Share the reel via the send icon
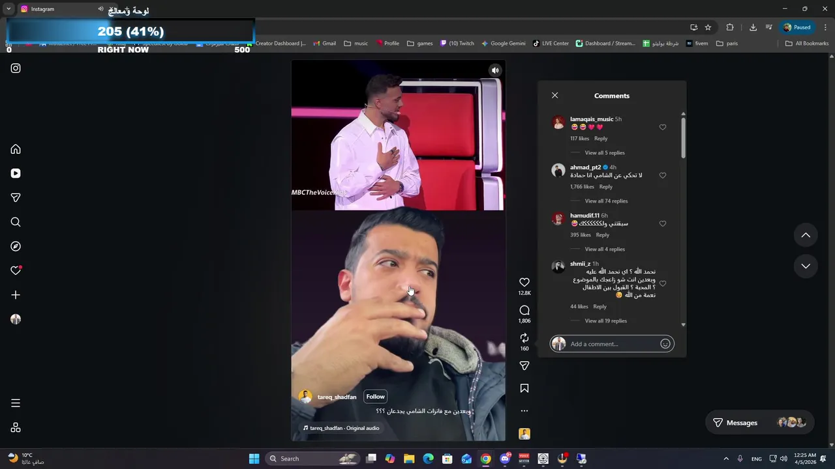The width and height of the screenshot is (835, 469). pos(524,365)
